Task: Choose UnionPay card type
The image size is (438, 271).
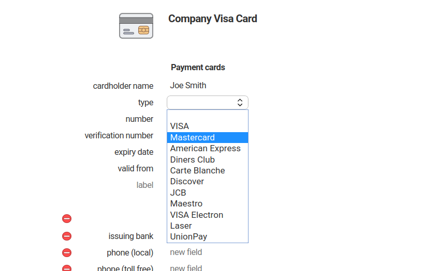Action: 188,236
